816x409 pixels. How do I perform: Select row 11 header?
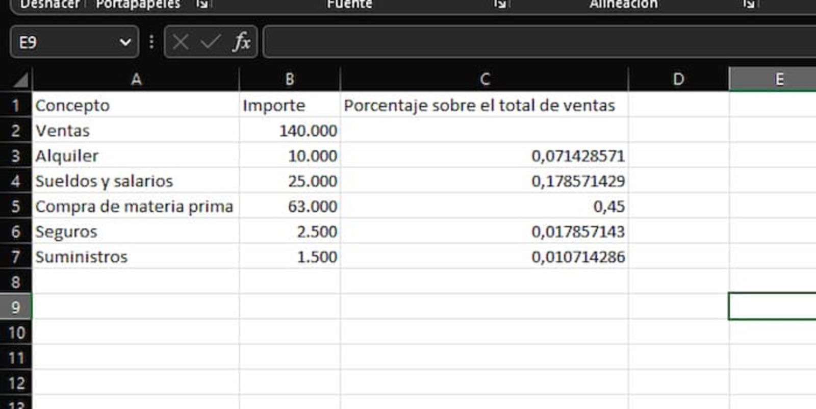coord(16,357)
